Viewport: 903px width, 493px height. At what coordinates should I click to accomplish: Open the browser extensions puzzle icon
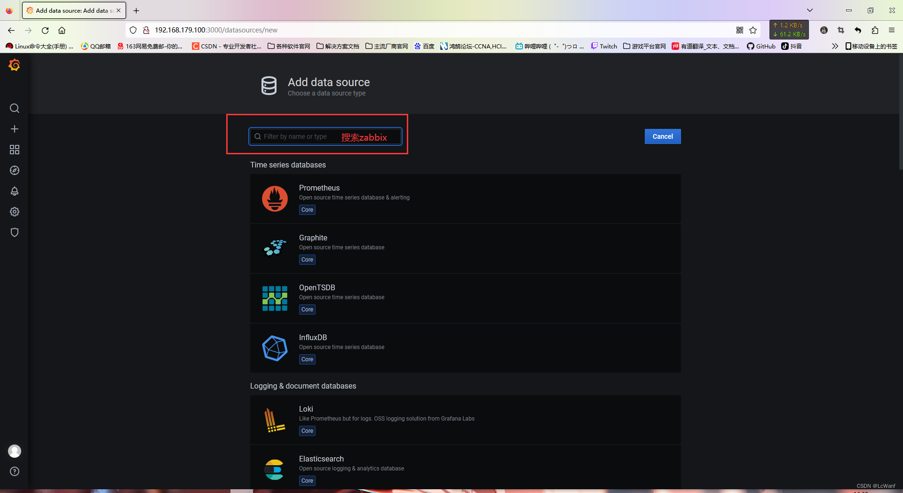click(x=875, y=30)
